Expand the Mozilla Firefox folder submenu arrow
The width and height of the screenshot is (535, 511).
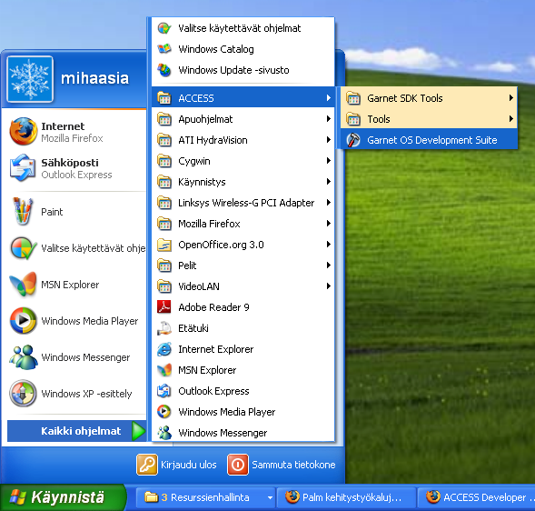329,224
